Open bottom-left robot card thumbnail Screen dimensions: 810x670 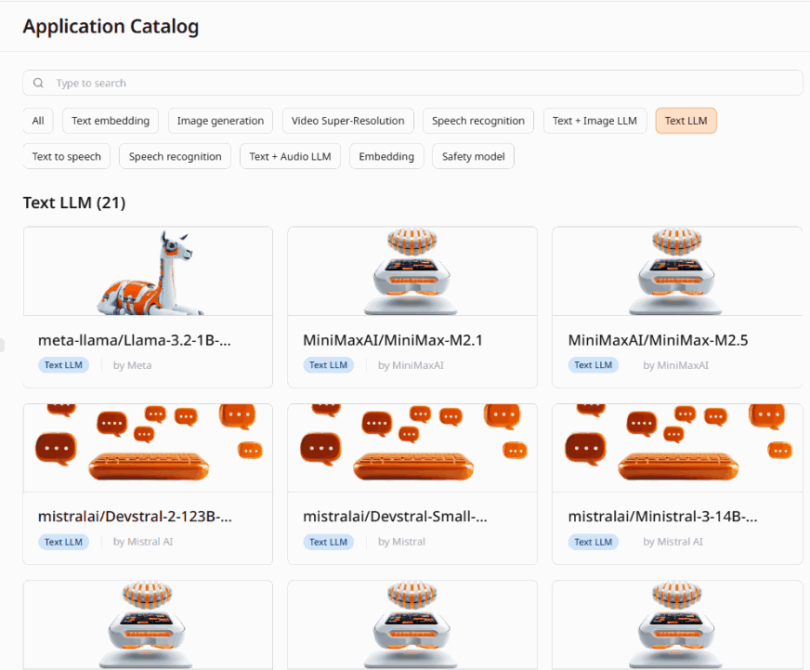pos(148,625)
